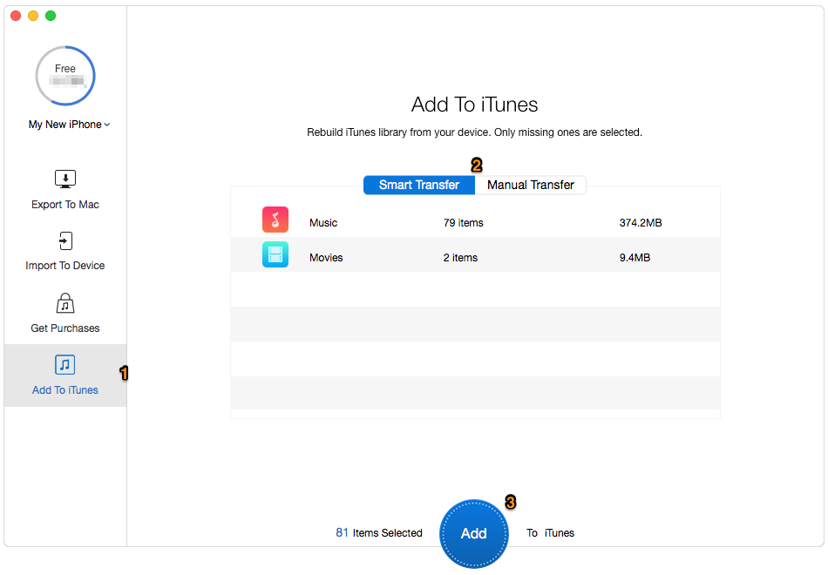828x575 pixels.
Task: Select the Add To iTunes music icon
Action: tap(65, 365)
